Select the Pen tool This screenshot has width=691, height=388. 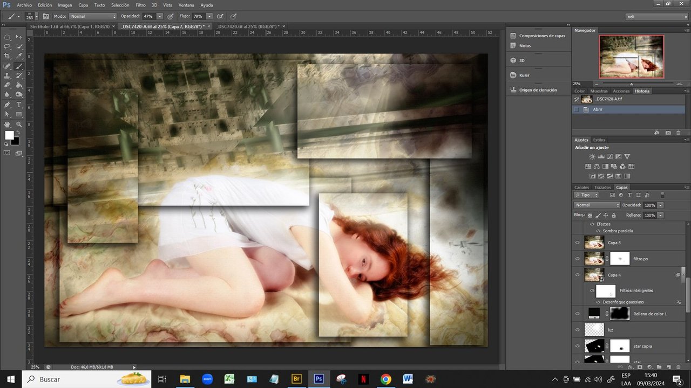tap(8, 105)
